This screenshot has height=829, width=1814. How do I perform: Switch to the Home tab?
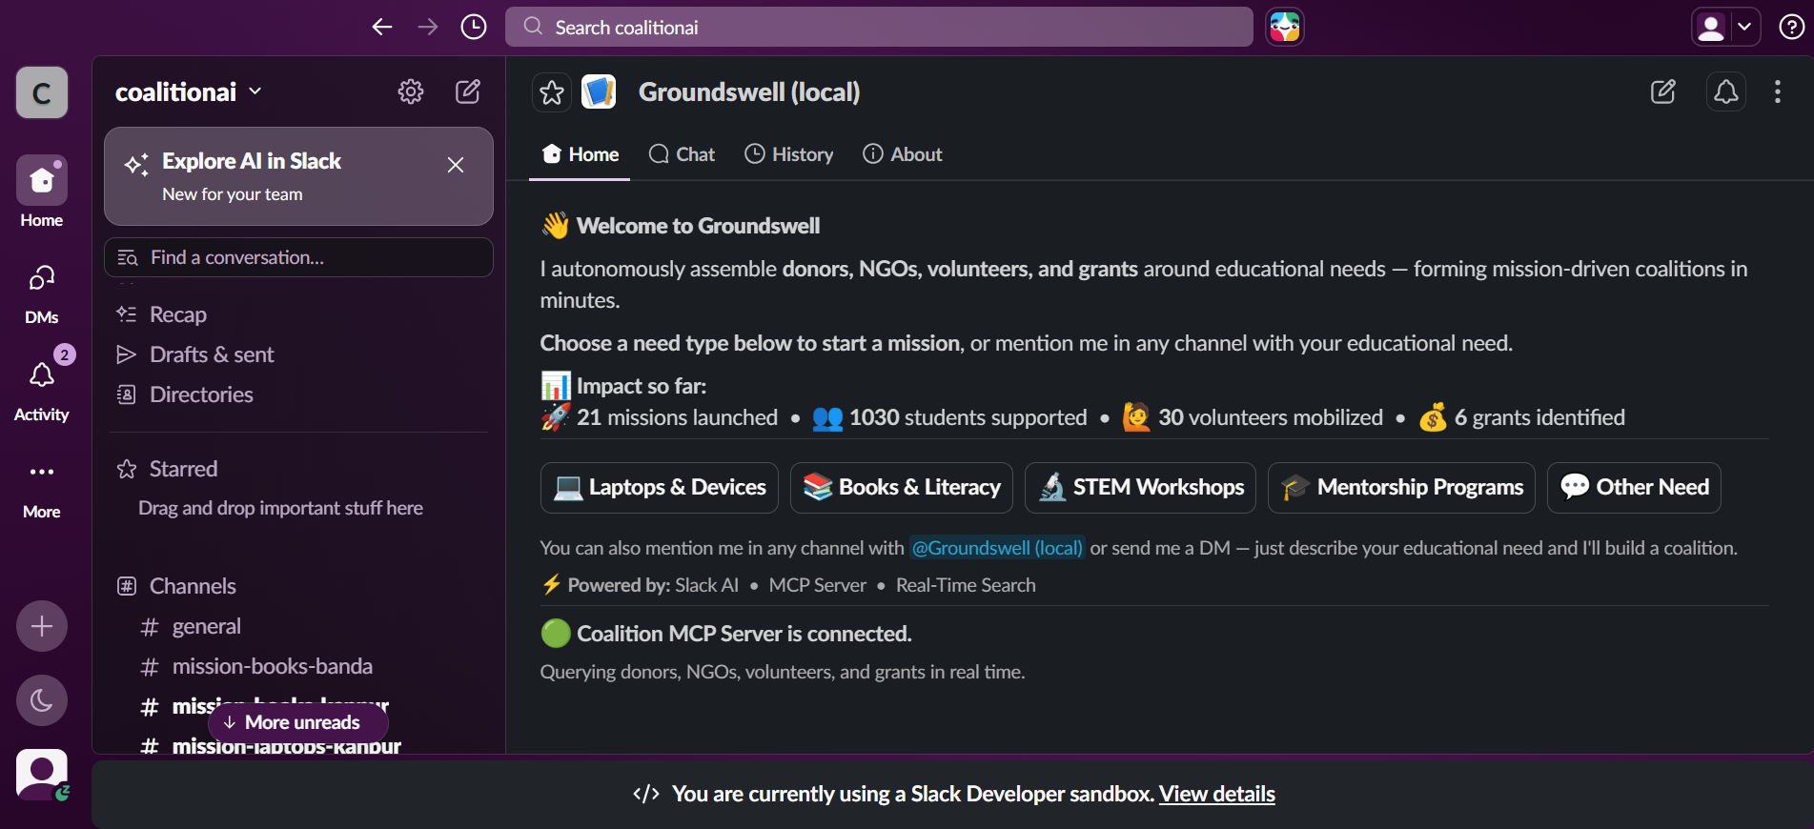[581, 154]
